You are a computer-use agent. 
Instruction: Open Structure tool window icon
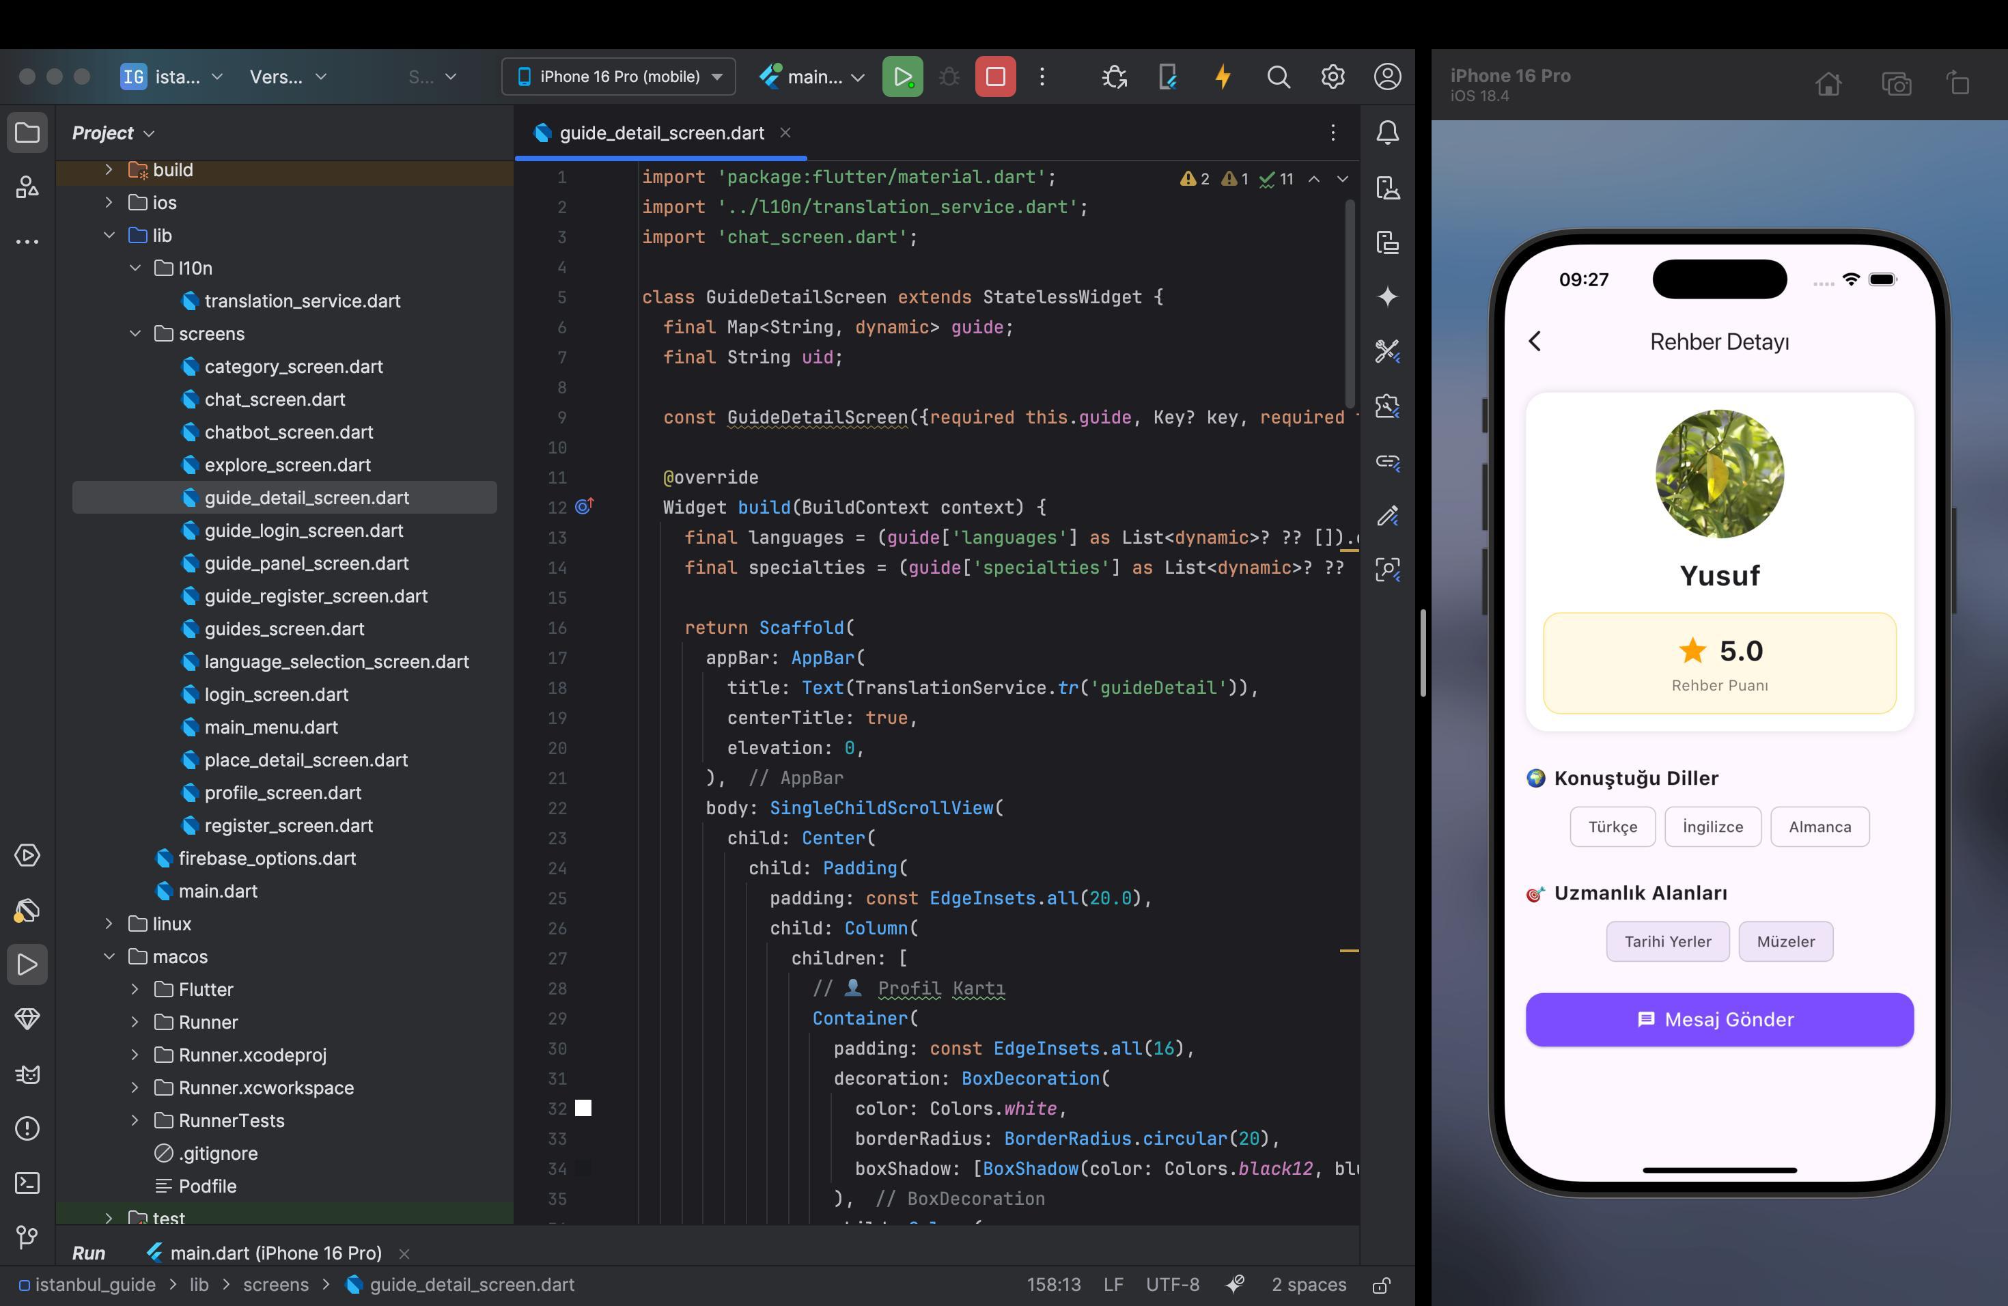click(x=27, y=186)
